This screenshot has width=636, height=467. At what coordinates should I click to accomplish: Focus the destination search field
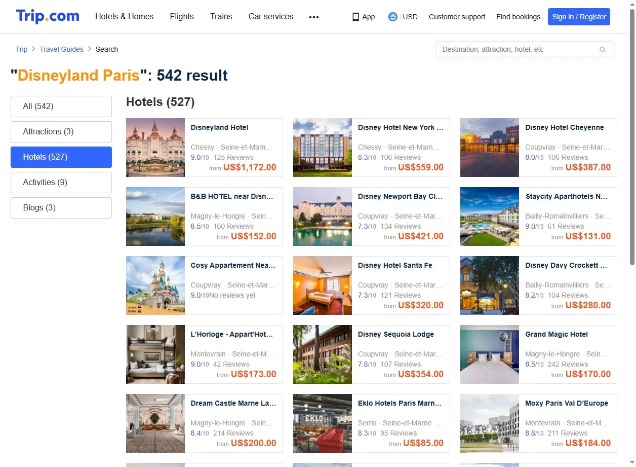point(524,49)
